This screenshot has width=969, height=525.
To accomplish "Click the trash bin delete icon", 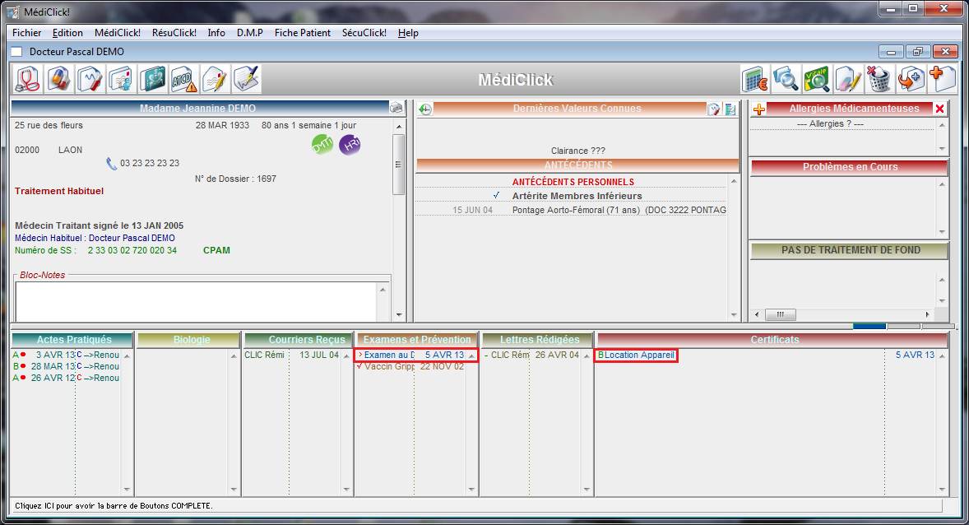I will pyautogui.click(x=879, y=80).
